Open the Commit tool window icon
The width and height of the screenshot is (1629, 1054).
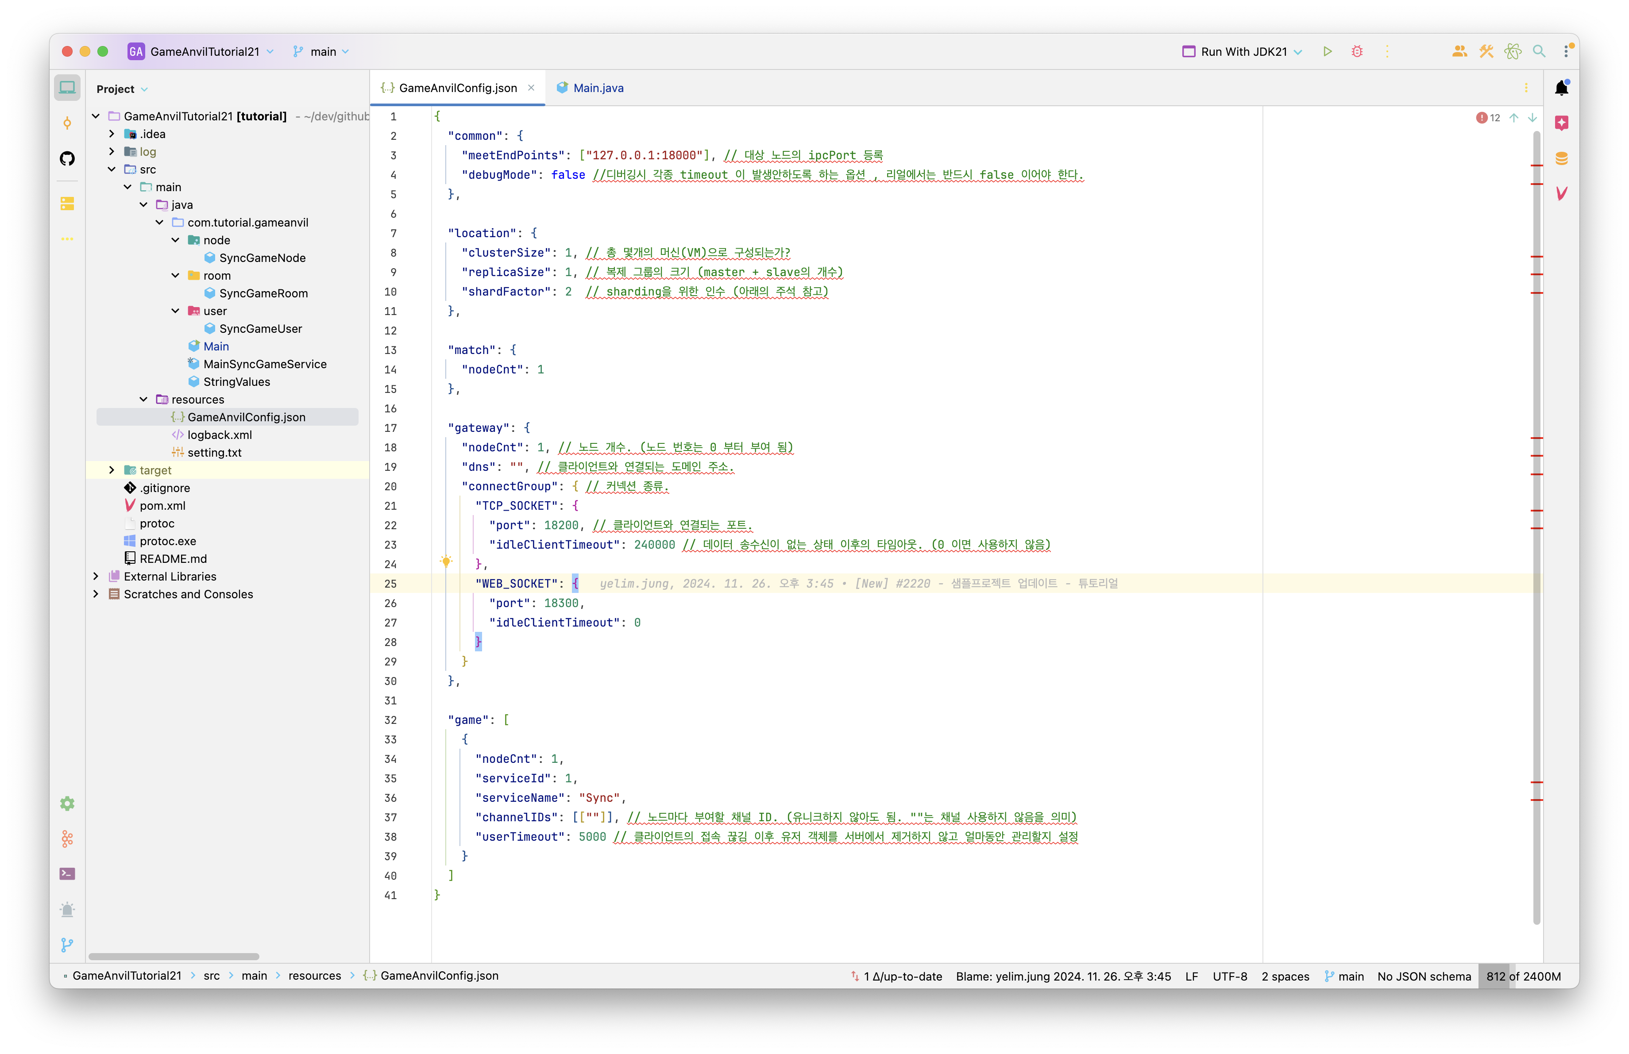(67, 123)
